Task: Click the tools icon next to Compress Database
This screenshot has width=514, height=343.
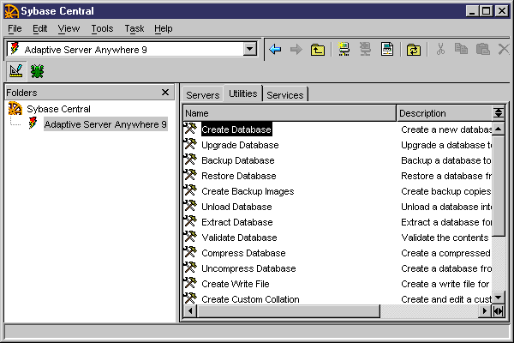Action: [x=190, y=252]
